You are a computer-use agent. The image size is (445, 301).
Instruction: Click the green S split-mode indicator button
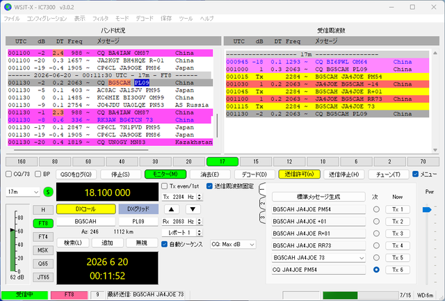(48, 192)
